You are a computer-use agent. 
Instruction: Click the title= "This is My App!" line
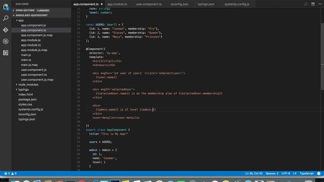pos(108,134)
